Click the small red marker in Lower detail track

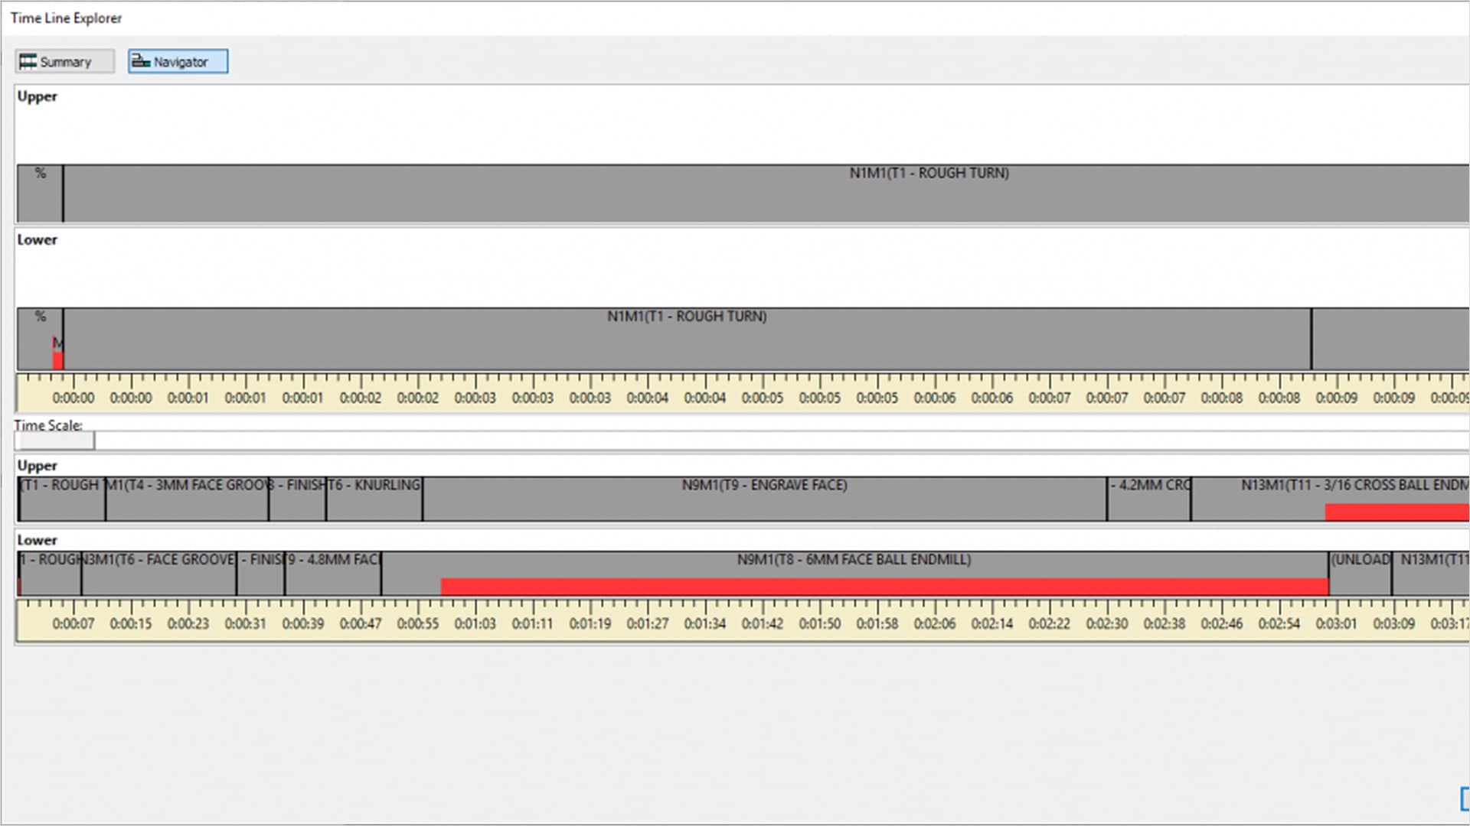click(x=57, y=359)
